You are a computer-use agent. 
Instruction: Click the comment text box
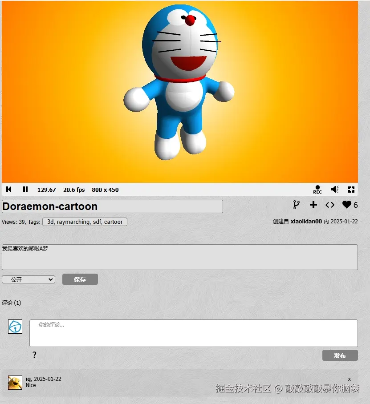click(194, 333)
